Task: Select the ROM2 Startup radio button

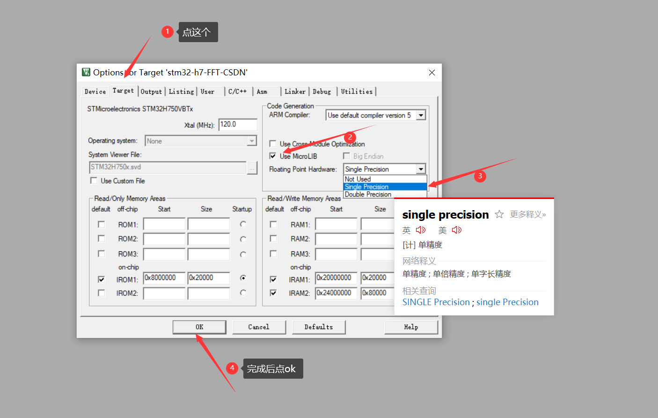Action: click(x=243, y=239)
